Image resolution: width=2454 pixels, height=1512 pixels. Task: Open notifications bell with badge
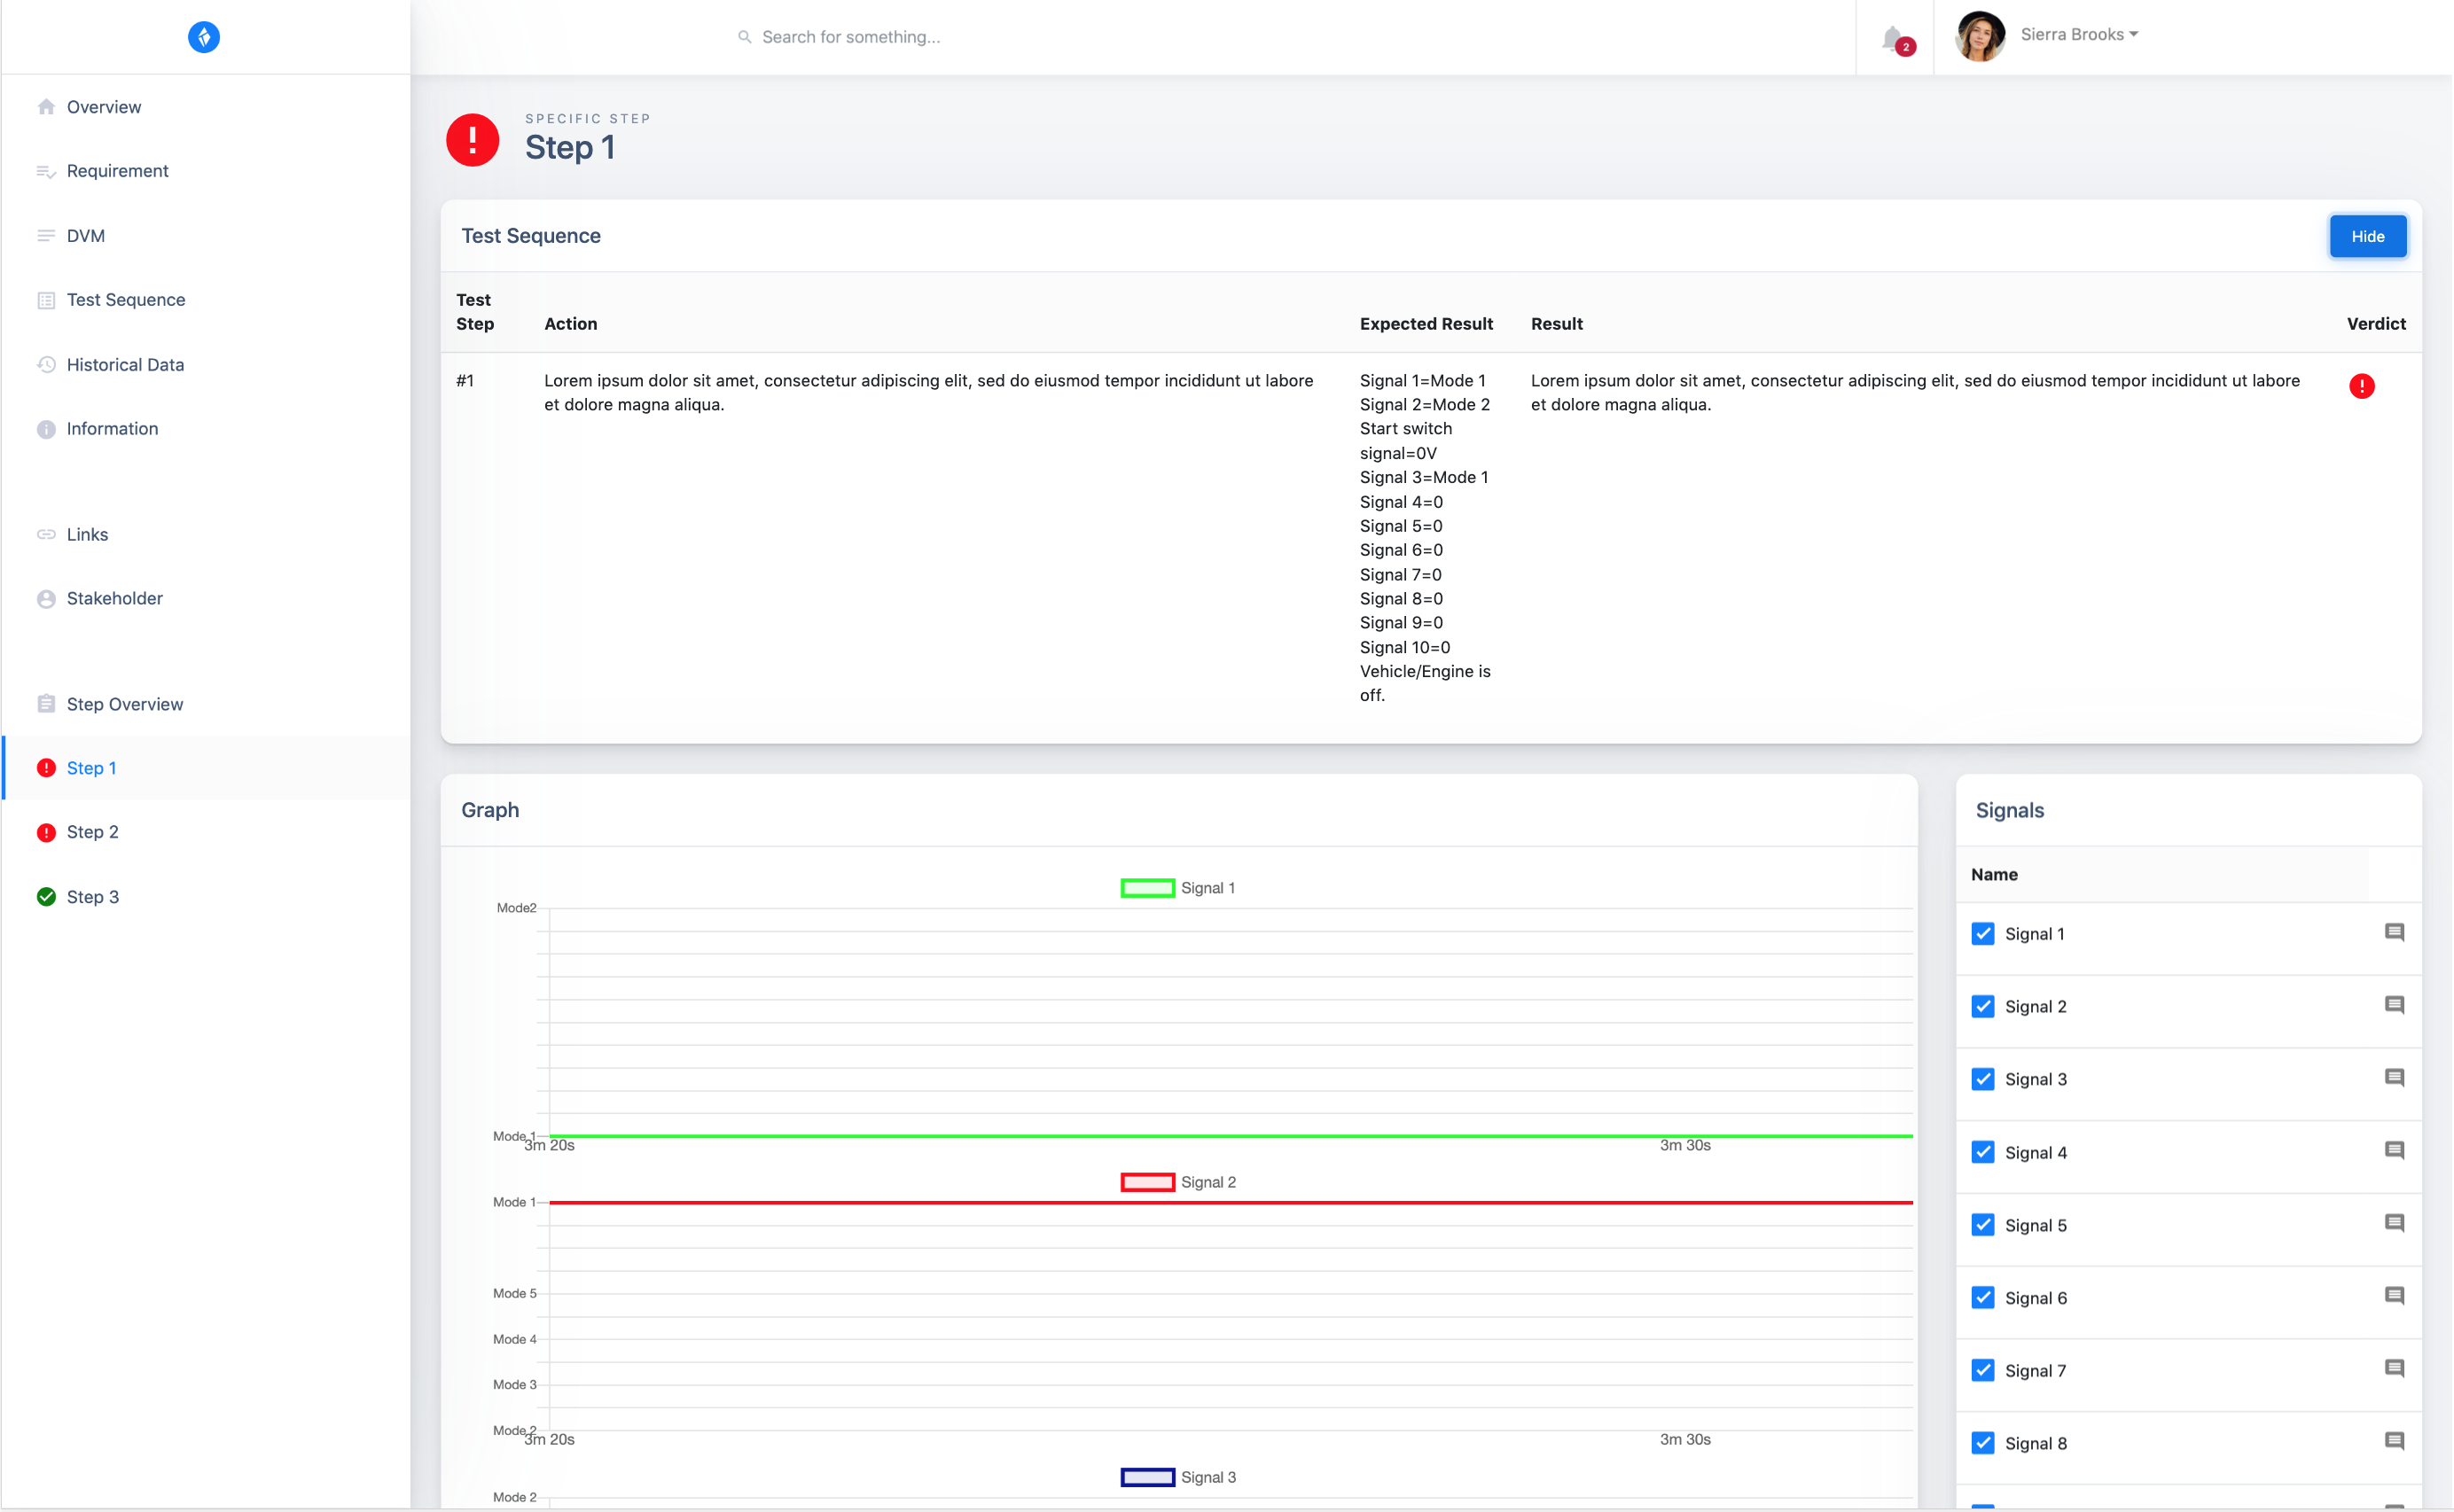pyautogui.click(x=1896, y=39)
